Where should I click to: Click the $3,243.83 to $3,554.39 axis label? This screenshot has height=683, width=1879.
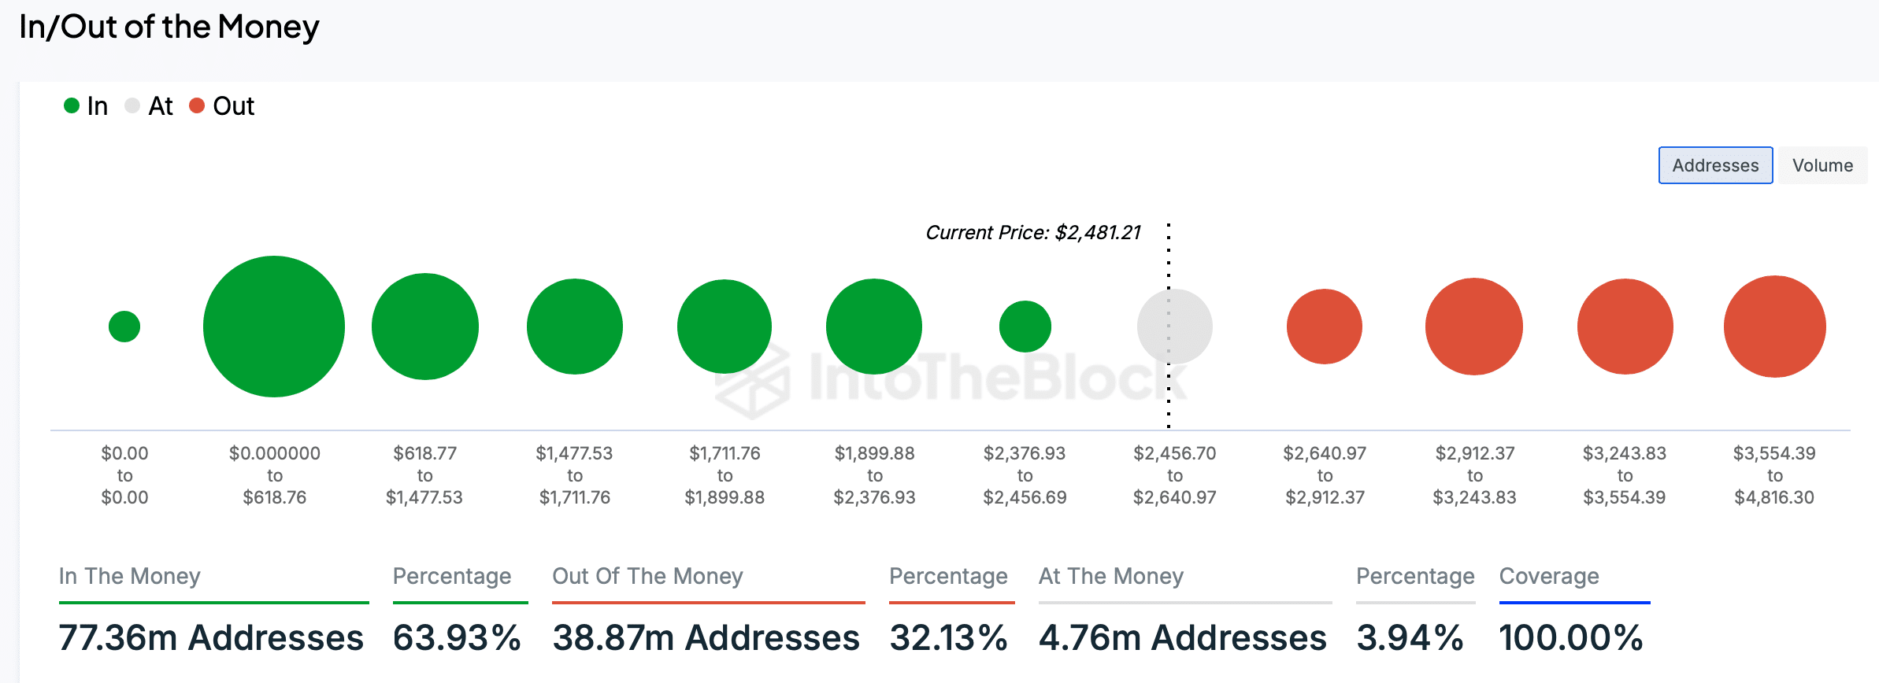pos(1625,475)
